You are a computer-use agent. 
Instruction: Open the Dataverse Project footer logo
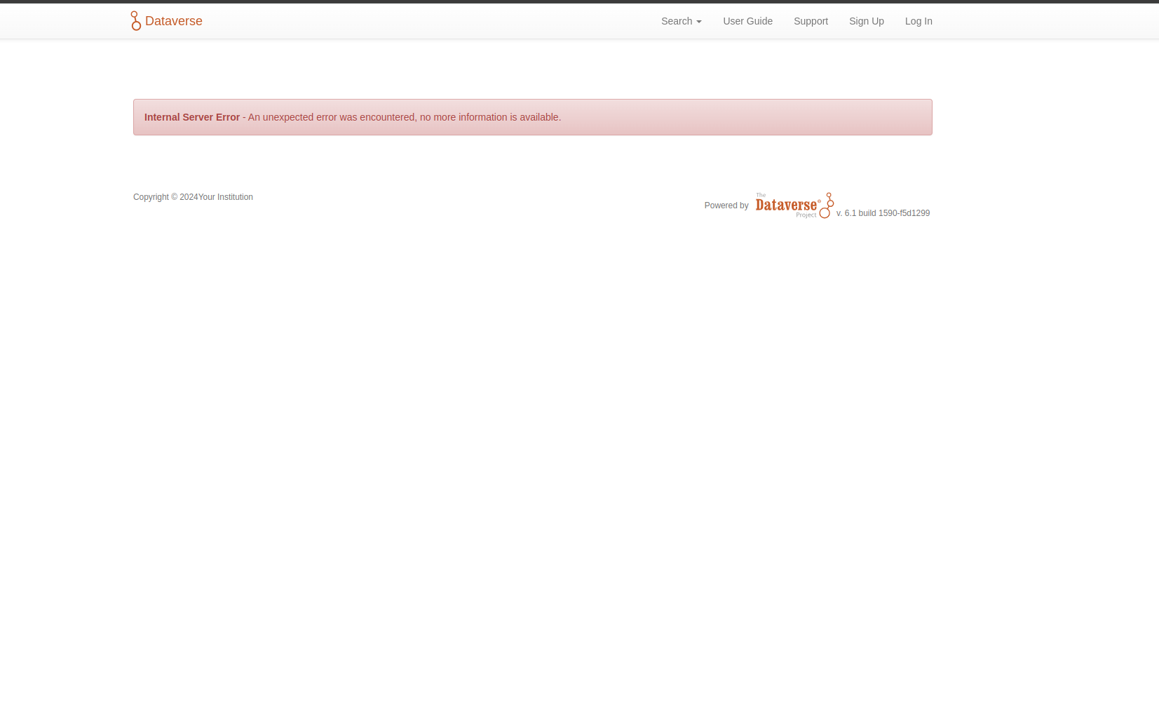(x=786, y=205)
